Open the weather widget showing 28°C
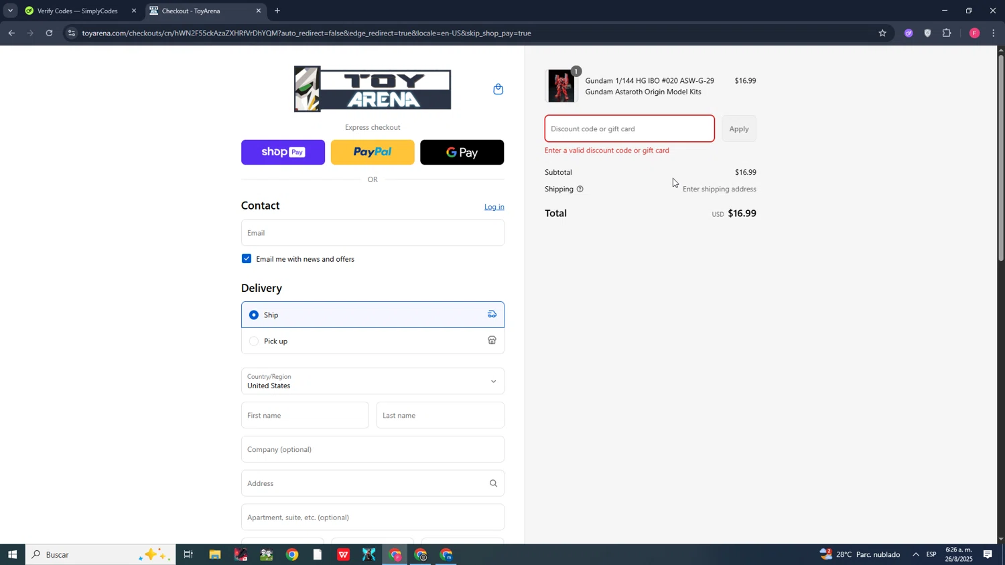 point(860,554)
